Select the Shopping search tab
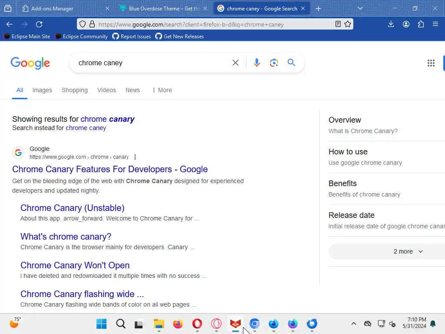The height and width of the screenshot is (334, 445). click(x=75, y=90)
